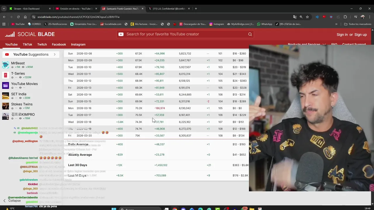Focus the YouTube creator search field
This screenshot has width=374, height=210.
click(186, 34)
